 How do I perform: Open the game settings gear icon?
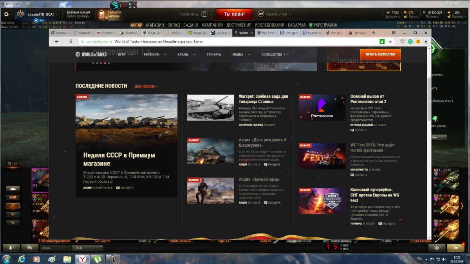point(6,14)
